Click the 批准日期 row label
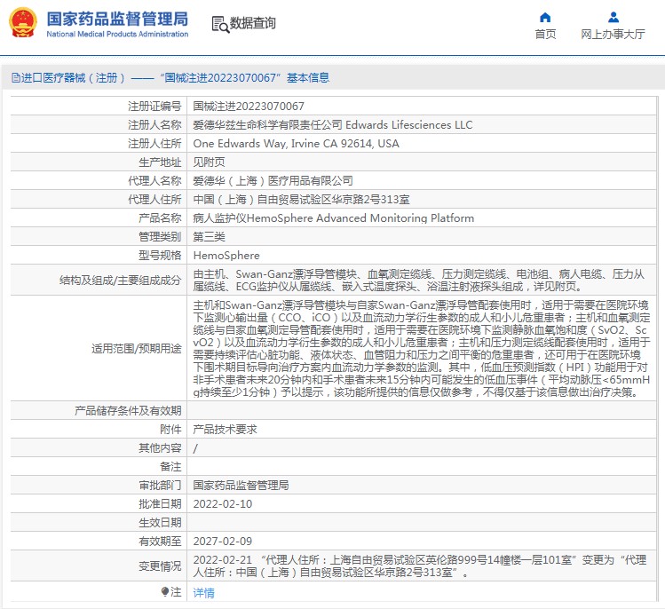The width and height of the screenshot is (665, 609). click(x=160, y=504)
